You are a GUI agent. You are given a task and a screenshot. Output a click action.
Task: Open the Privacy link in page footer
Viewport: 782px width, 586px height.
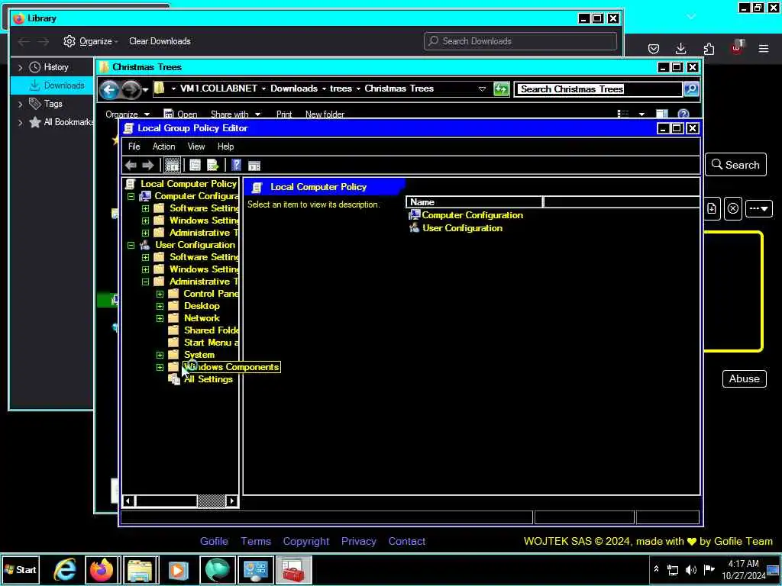(359, 541)
